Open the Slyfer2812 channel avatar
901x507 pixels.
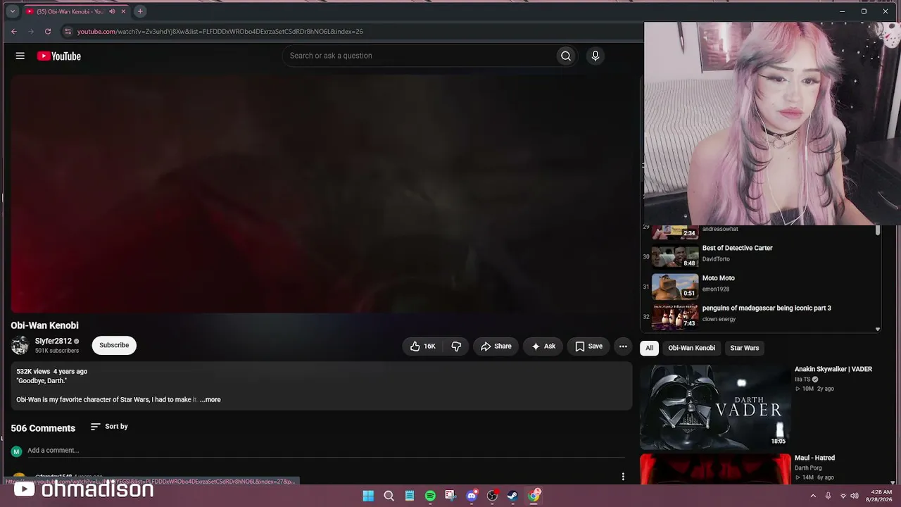click(x=20, y=345)
